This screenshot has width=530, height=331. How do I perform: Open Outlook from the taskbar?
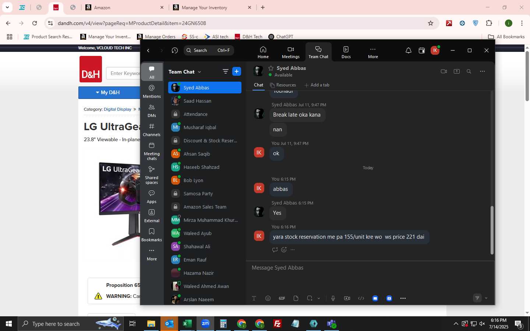tap(169, 324)
